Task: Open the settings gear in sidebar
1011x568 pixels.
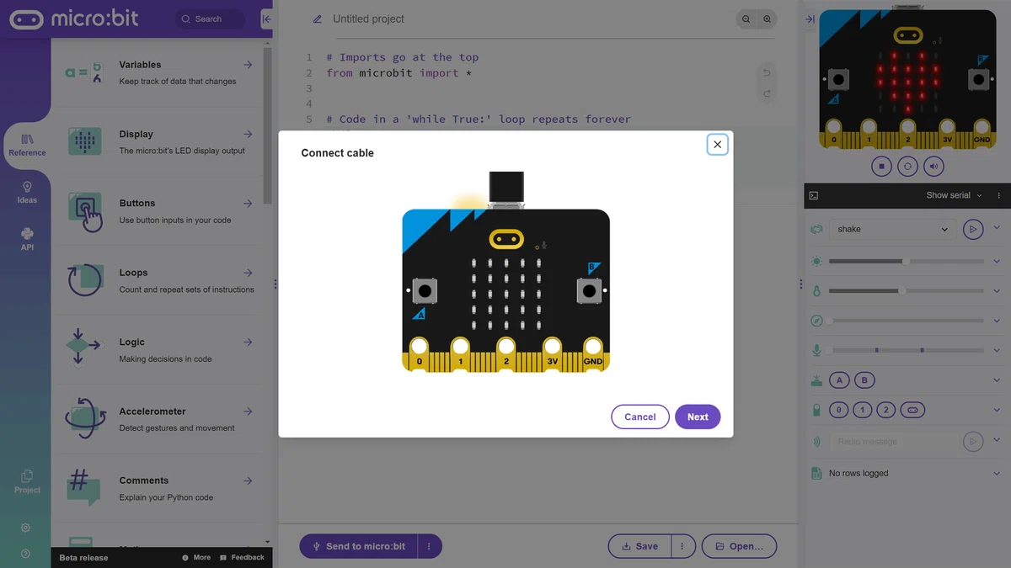Action: [25, 528]
